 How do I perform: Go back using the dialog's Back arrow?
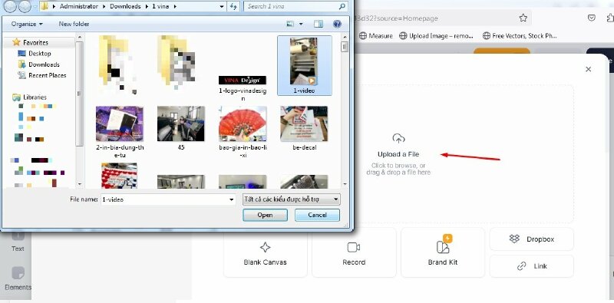pyautogui.click(x=10, y=6)
